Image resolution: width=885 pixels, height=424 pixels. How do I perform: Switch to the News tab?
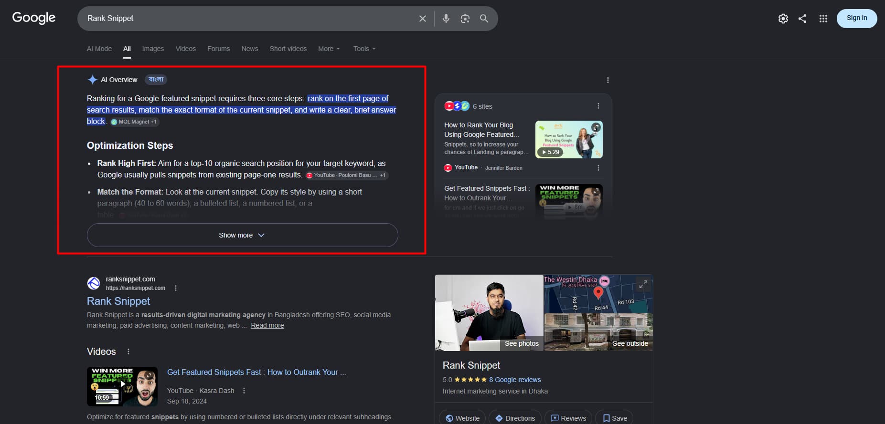tap(250, 49)
